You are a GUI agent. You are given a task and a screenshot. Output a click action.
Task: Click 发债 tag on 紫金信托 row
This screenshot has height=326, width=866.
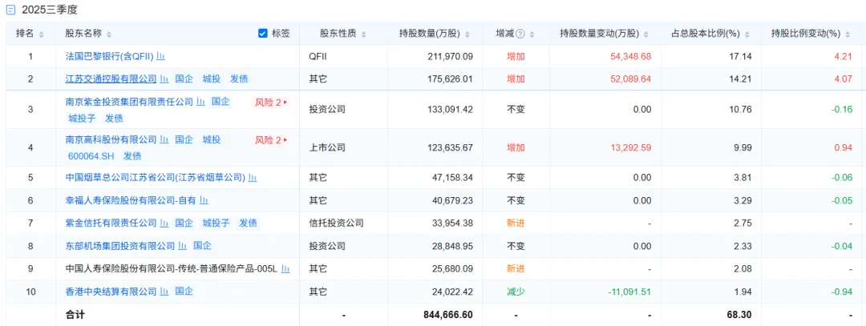point(248,223)
